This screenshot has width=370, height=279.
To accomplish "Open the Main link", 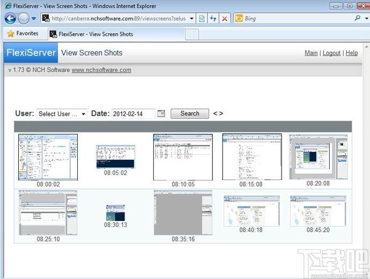I will click(311, 53).
